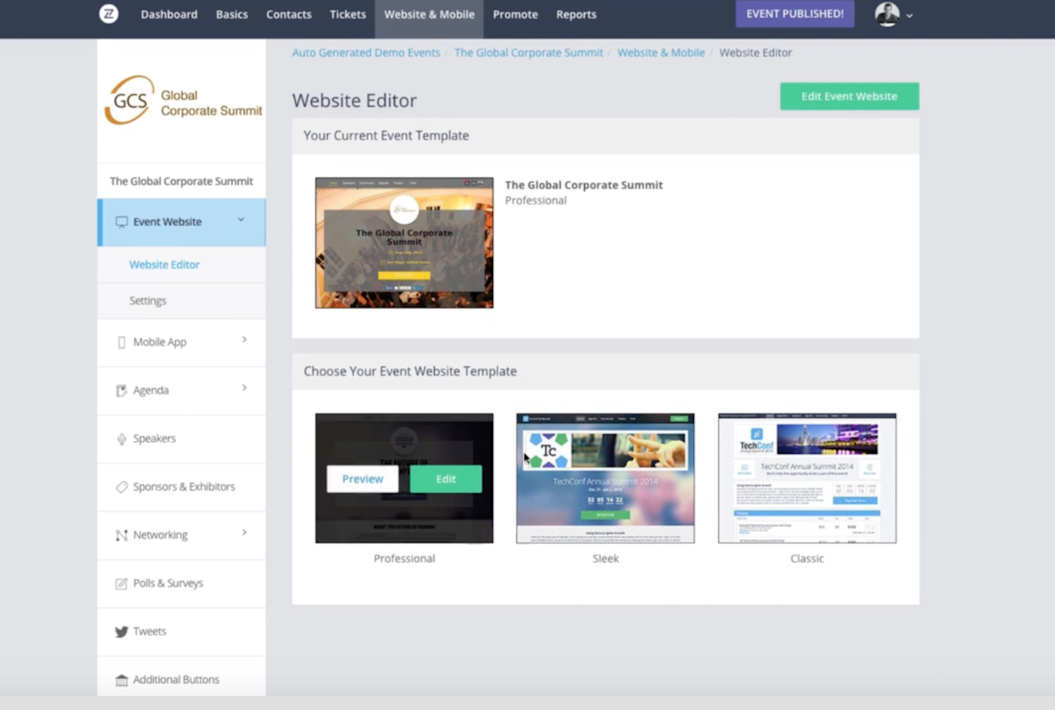The height and width of the screenshot is (710, 1055).
Task: Select the Sleek template thumbnail
Action: pos(605,478)
